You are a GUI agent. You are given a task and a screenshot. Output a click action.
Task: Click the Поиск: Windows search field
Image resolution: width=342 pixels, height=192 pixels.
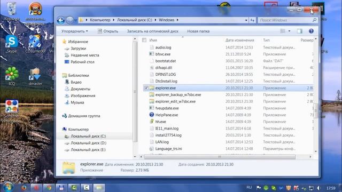tap(285, 20)
